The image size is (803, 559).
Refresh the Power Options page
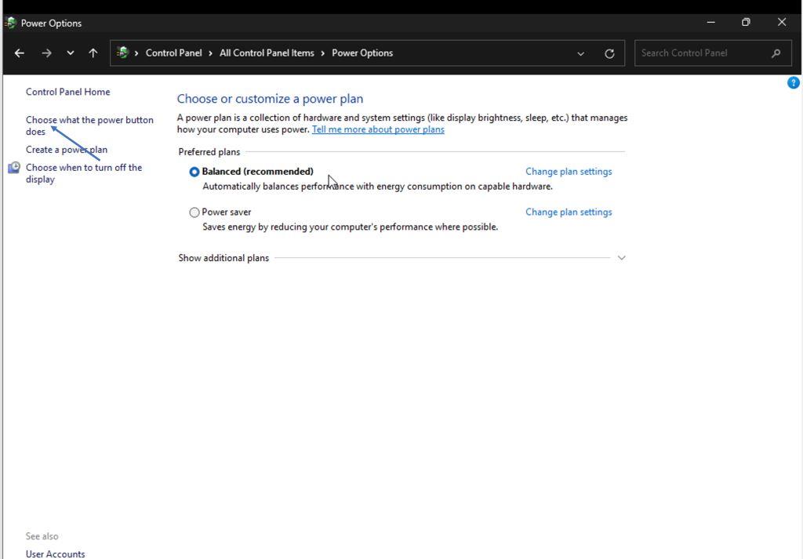pyautogui.click(x=609, y=53)
